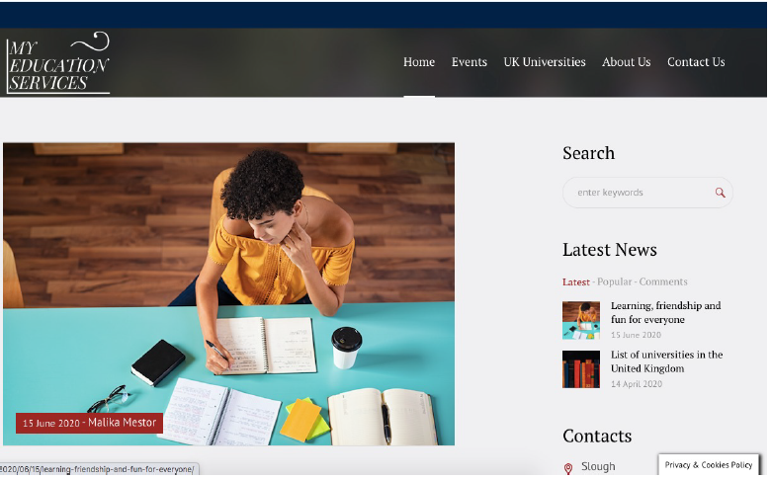Switch to the Comments news tab

pos(663,282)
